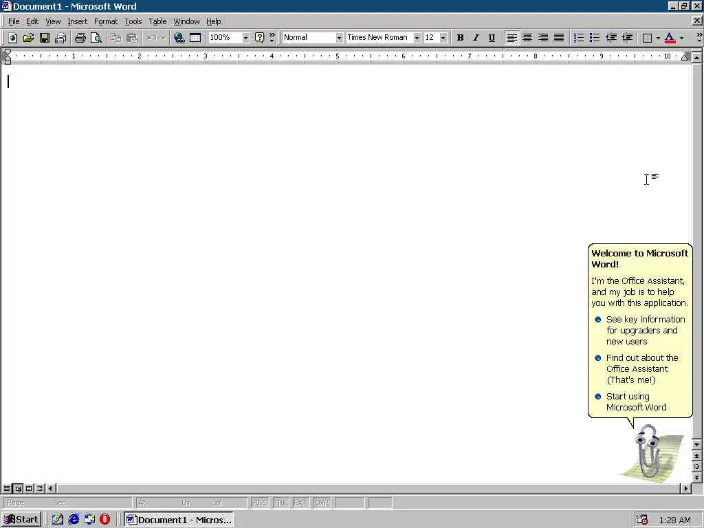Click the Insert Hyperlink globe icon
Screen dimensions: 704x528
click(179, 38)
